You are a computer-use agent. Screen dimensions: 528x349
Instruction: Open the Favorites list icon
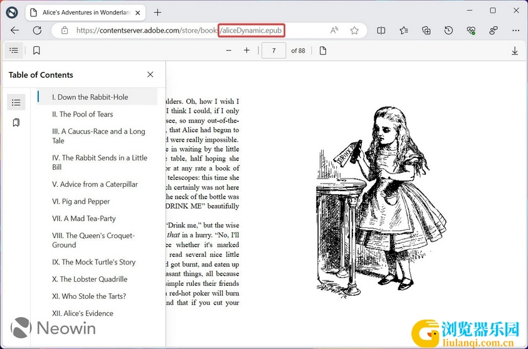404,31
